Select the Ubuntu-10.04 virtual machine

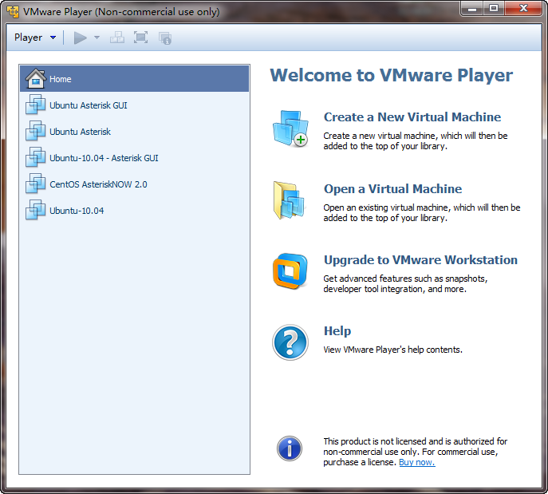135,211
